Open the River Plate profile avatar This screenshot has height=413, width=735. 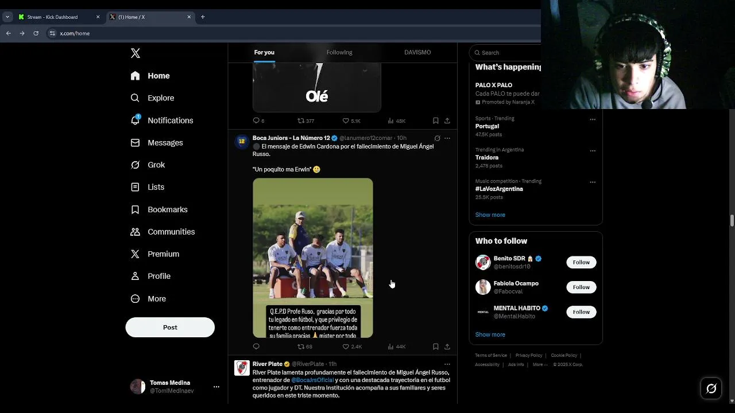(242, 368)
